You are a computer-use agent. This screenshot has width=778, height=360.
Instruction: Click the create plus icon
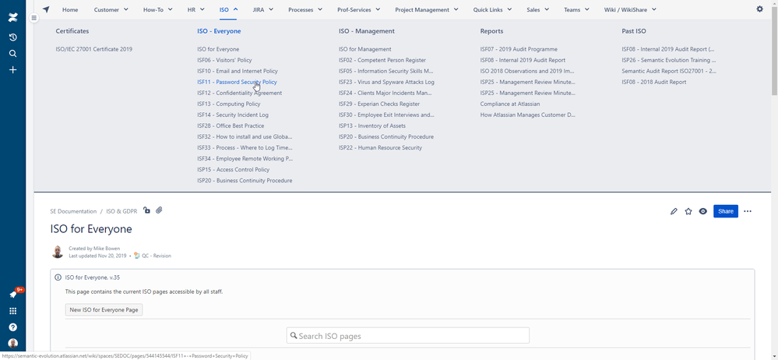13,70
